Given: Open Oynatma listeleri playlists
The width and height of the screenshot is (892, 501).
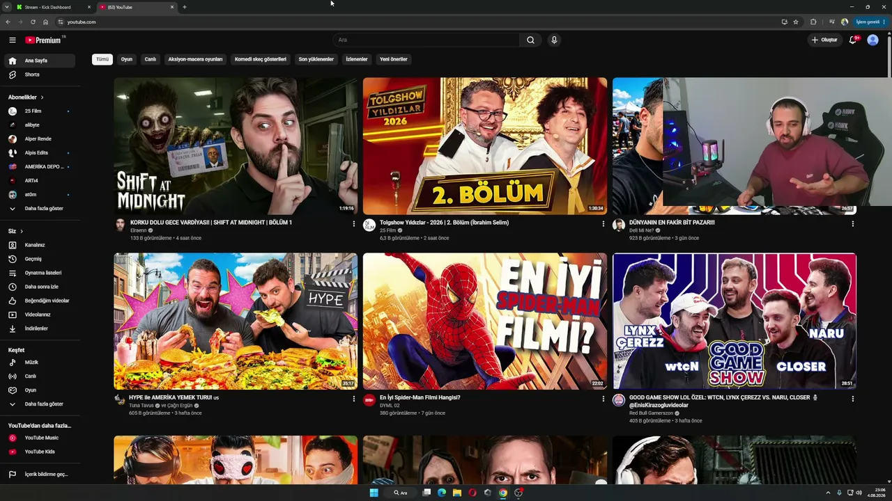Looking at the screenshot, I should point(40,273).
